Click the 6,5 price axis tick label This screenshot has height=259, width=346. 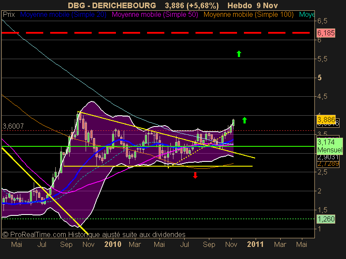tap(322, 21)
